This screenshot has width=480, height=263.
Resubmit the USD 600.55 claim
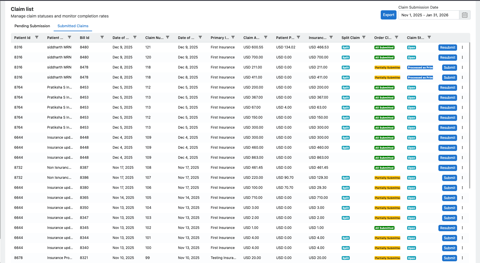tap(448, 48)
